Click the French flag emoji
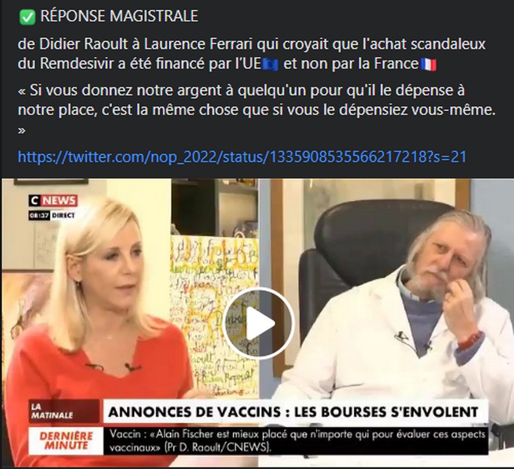Image resolution: width=514 pixels, height=469 pixels. [x=428, y=65]
